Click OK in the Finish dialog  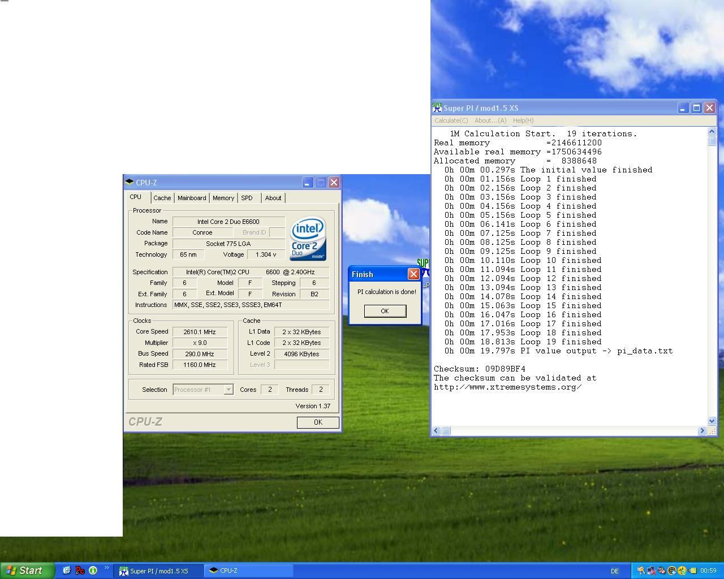(385, 311)
